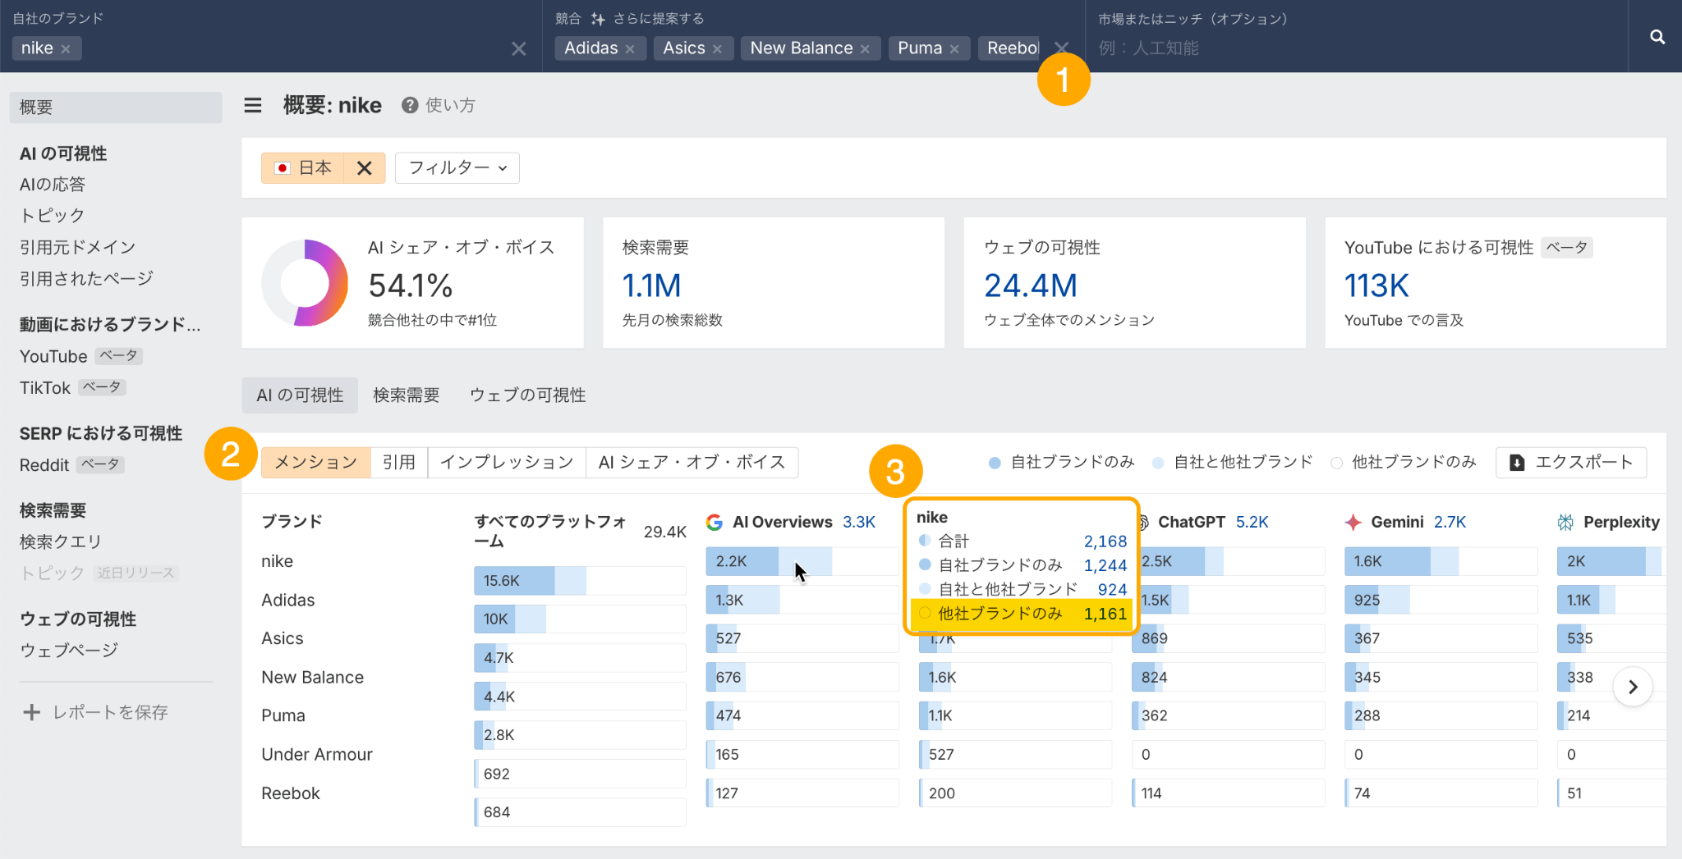The height and width of the screenshot is (859, 1682).
Task: Click the Gemini platform icon
Action: [1353, 523]
